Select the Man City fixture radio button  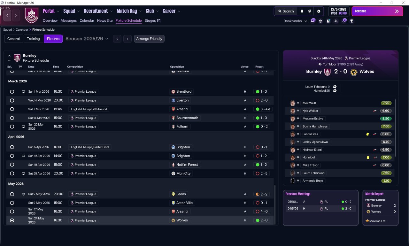(x=12, y=173)
